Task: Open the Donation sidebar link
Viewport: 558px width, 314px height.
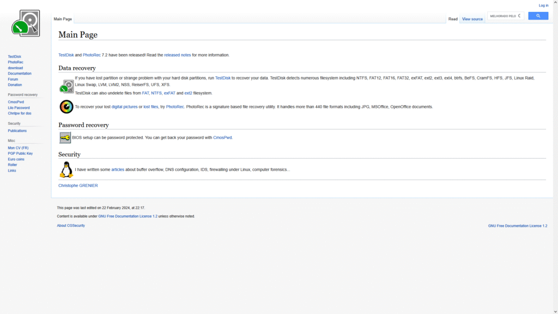Action: point(15,85)
